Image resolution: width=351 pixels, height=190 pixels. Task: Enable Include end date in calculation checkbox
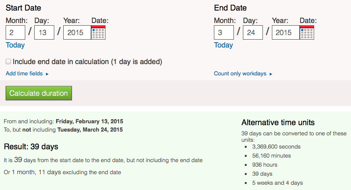(8, 61)
